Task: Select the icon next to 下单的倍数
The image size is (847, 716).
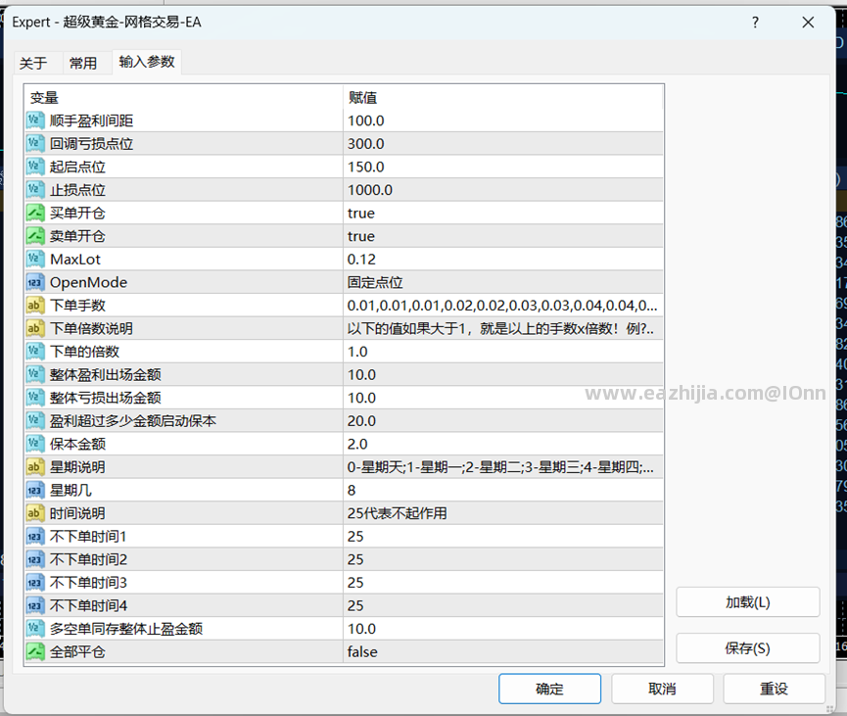Action: coord(35,352)
